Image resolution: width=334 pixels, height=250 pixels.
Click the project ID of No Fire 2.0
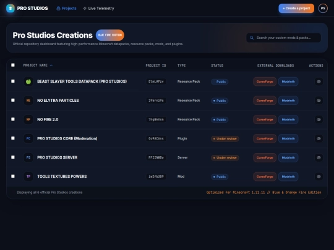click(156, 120)
